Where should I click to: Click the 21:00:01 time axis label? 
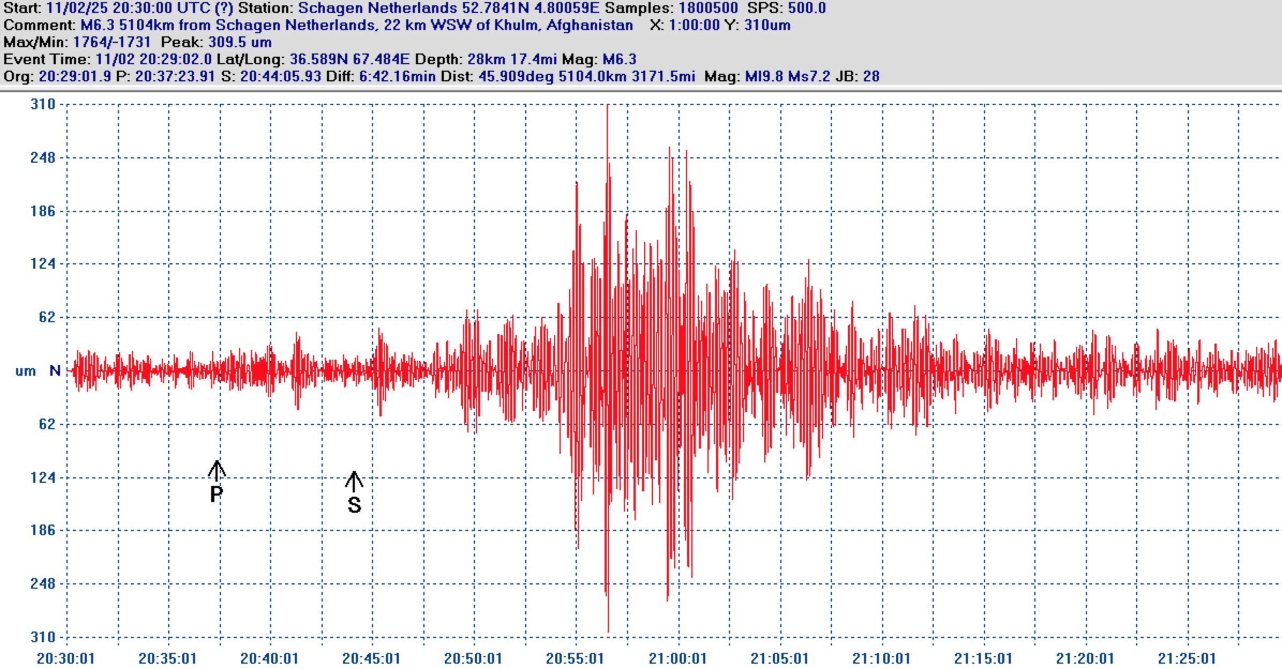pos(677,658)
